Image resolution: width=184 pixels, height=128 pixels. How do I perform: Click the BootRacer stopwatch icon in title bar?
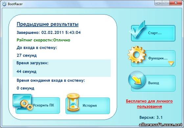[x=4, y=4]
